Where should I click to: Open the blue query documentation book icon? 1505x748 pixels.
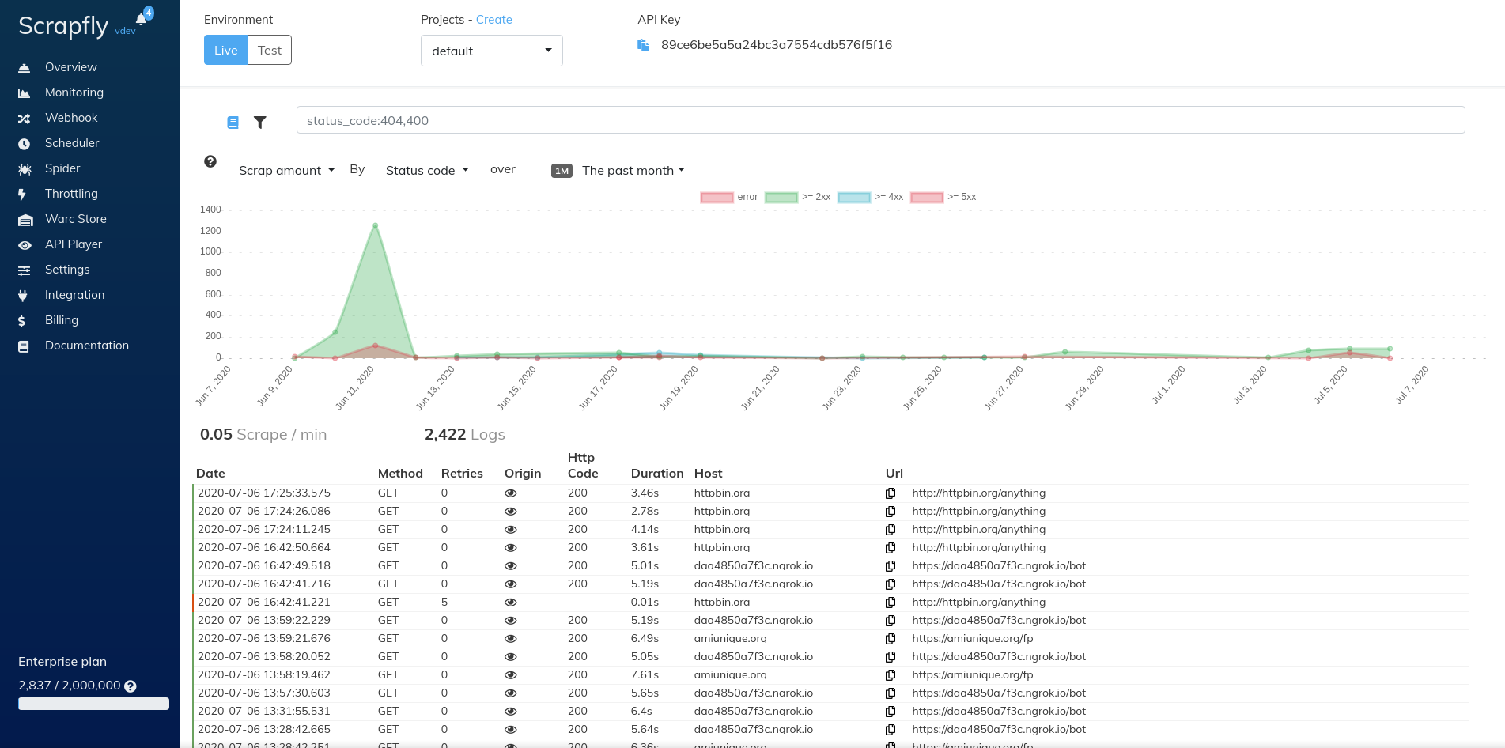pos(233,122)
